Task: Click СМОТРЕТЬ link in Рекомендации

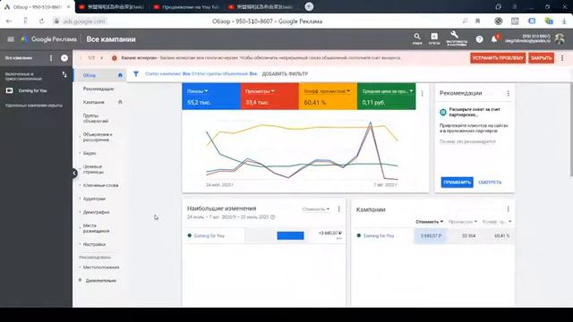Action: tap(490, 182)
